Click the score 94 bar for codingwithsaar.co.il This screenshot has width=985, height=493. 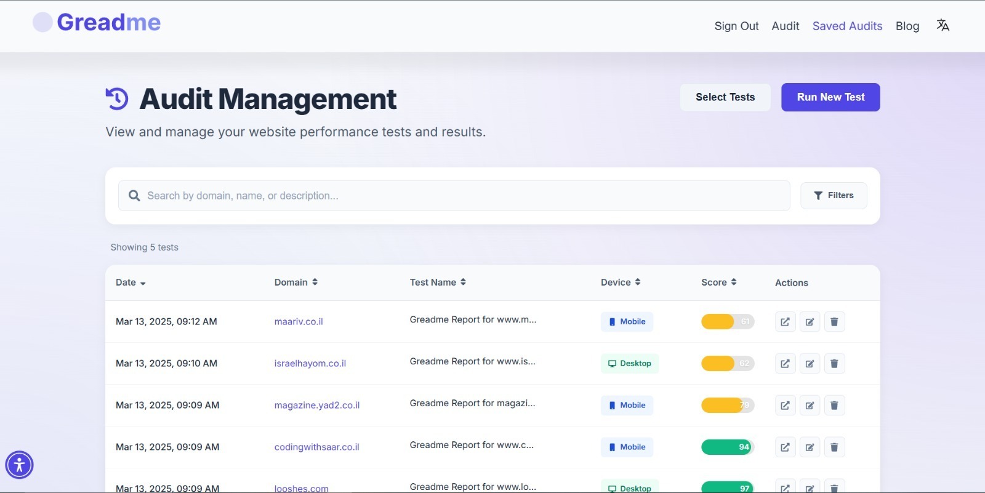(x=728, y=447)
